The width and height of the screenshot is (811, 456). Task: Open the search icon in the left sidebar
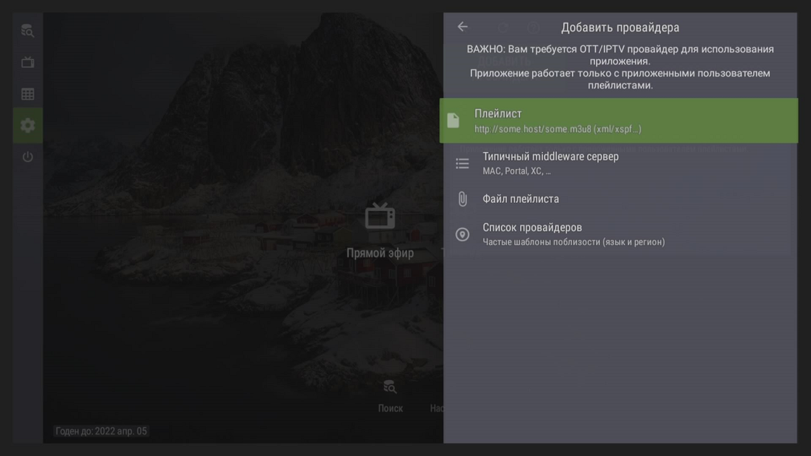27,31
